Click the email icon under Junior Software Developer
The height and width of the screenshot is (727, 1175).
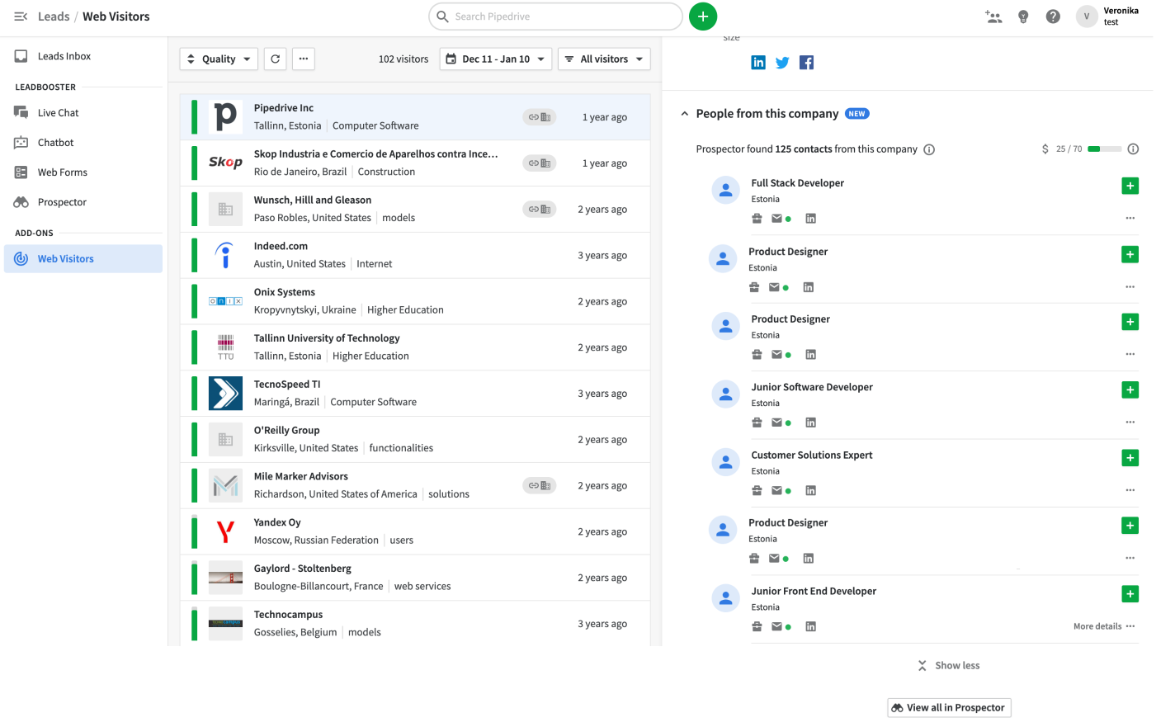coord(776,423)
